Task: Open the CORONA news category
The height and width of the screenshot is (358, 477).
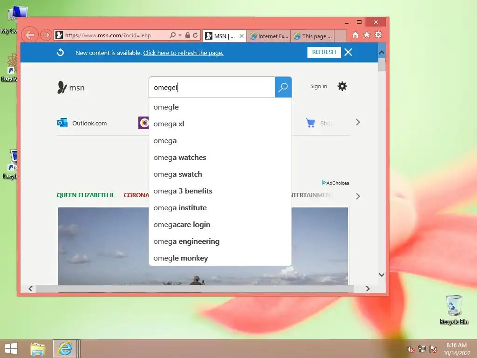Action: pyautogui.click(x=136, y=195)
